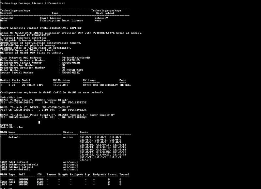Click the 'BrdgMode' column header
261x189 pixels.
coord(100,175)
